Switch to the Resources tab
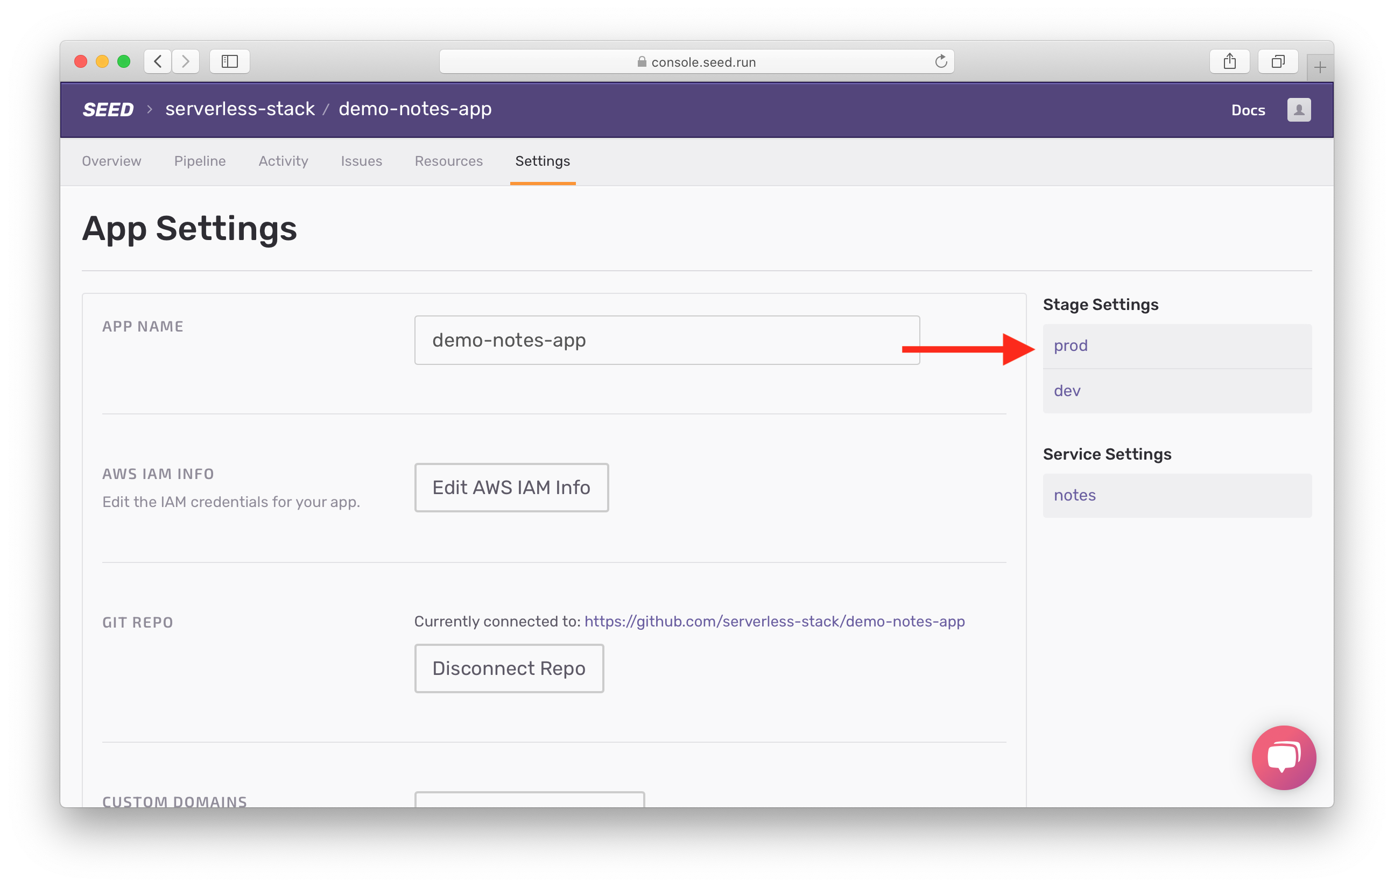This screenshot has width=1394, height=887. 449,161
